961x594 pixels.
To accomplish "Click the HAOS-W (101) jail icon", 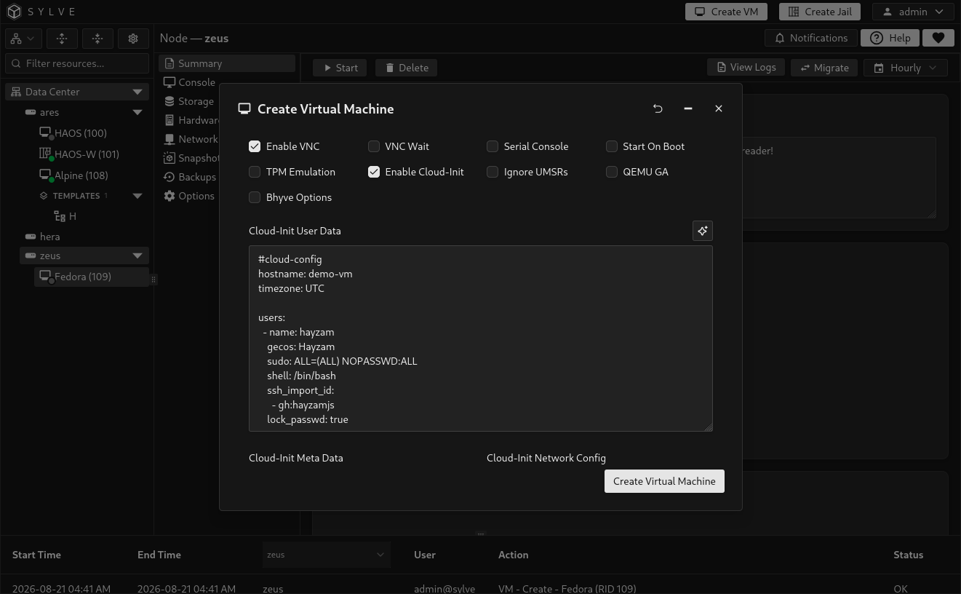I will pos(45,154).
